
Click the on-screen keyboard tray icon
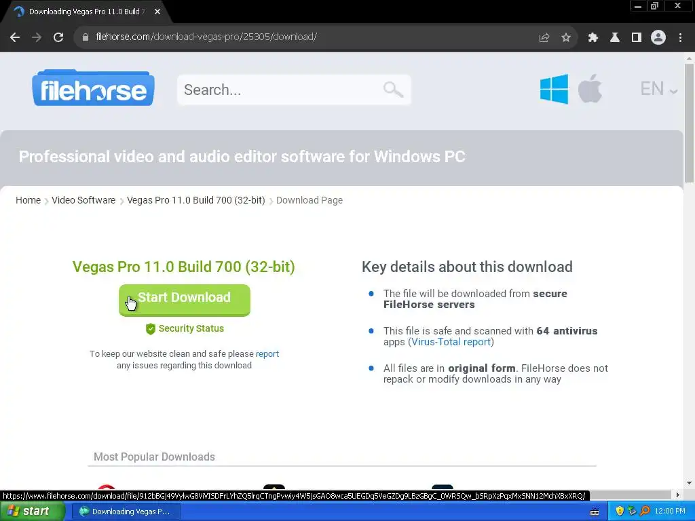pyautogui.click(x=595, y=512)
